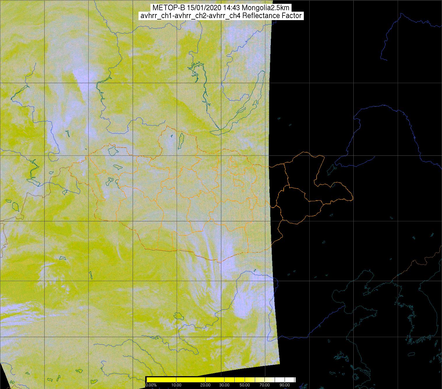Viewport: 442px width, 389px height.
Task: Click the 30.00 tick on the color scale
Action: 224,385
